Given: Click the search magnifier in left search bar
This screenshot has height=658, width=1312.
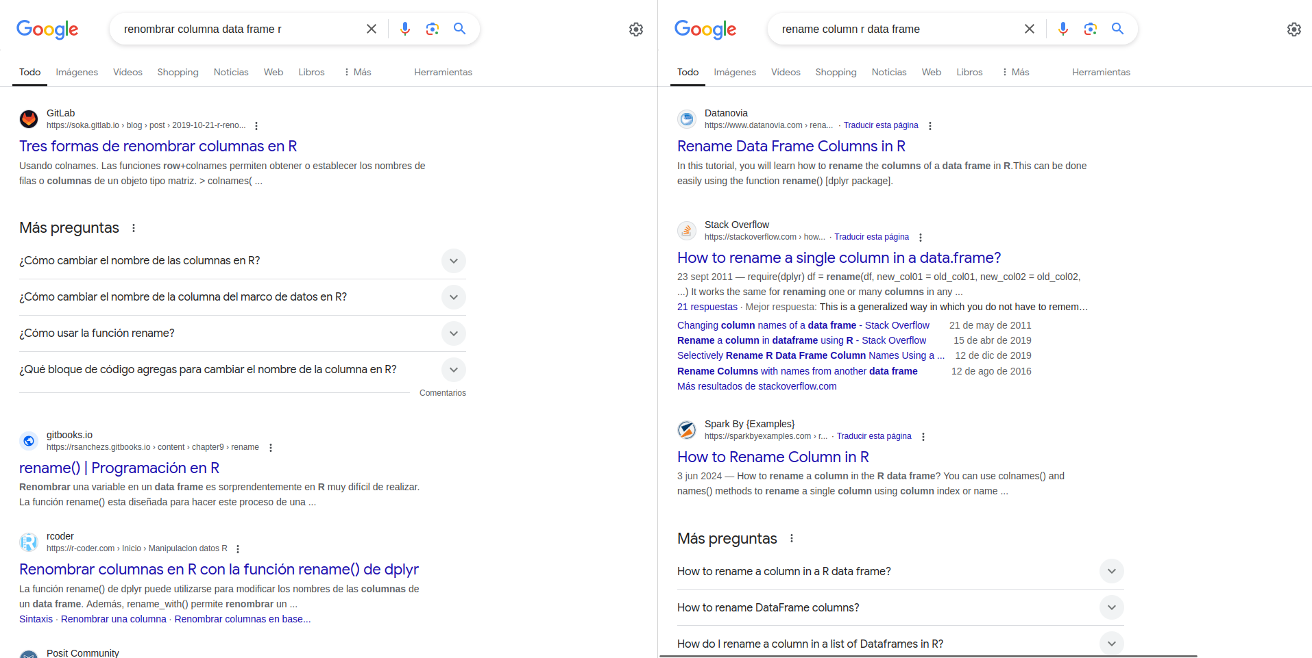Looking at the screenshot, I should click(459, 29).
